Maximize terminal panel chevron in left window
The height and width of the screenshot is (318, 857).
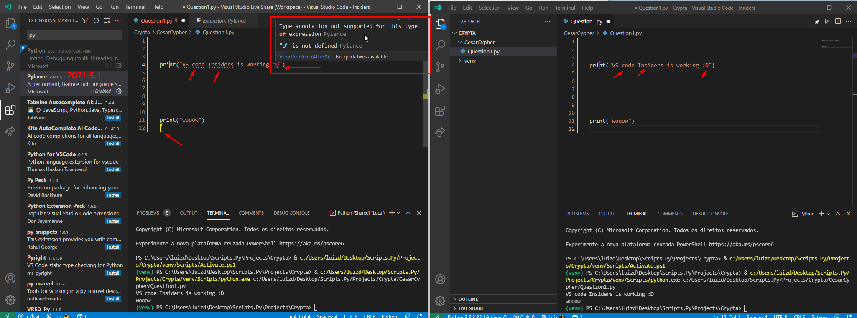pyautogui.click(x=408, y=213)
